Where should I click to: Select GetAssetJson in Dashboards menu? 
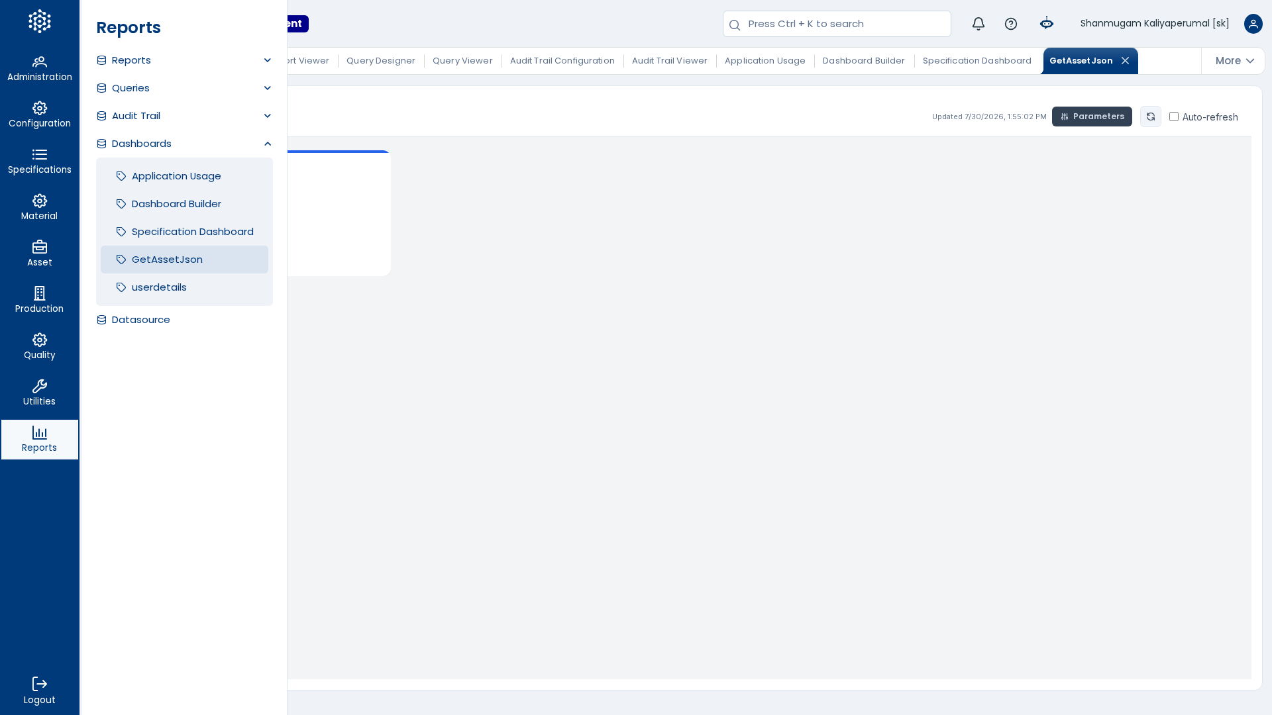coord(184,260)
